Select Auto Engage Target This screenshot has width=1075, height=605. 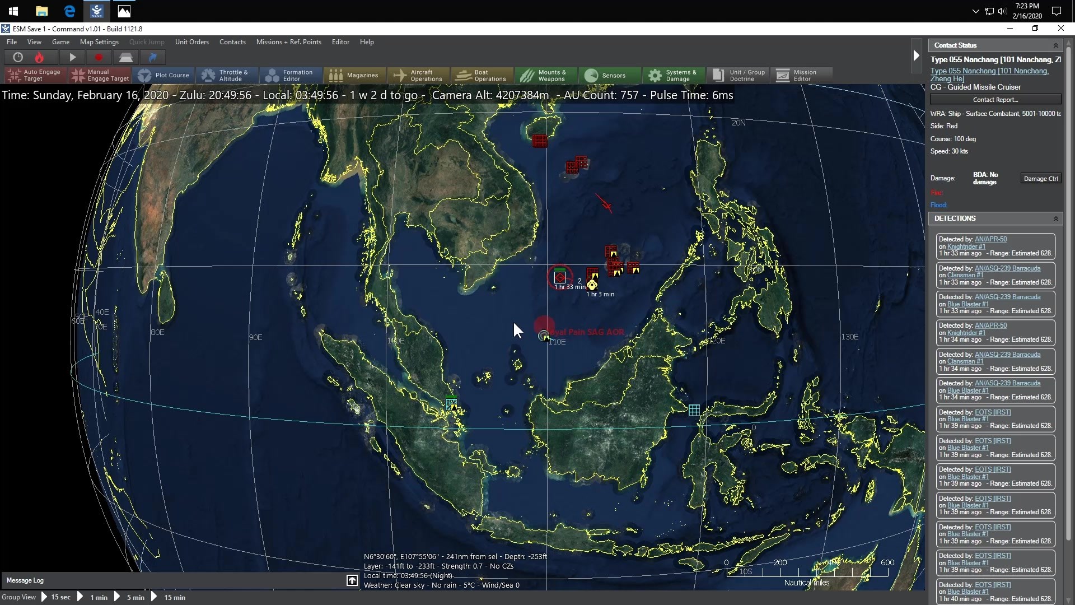[x=35, y=75]
